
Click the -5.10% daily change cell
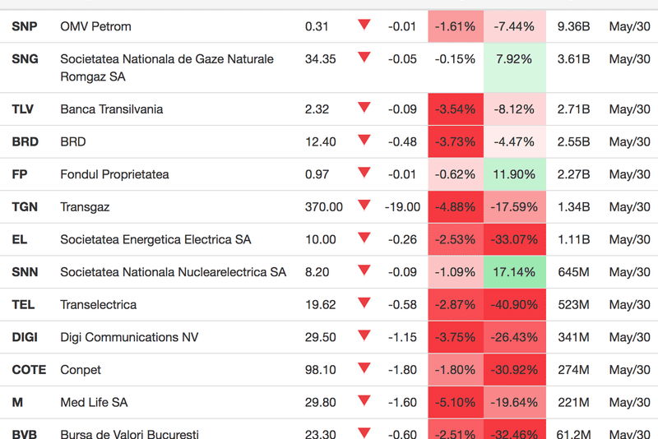pyautogui.click(x=456, y=403)
